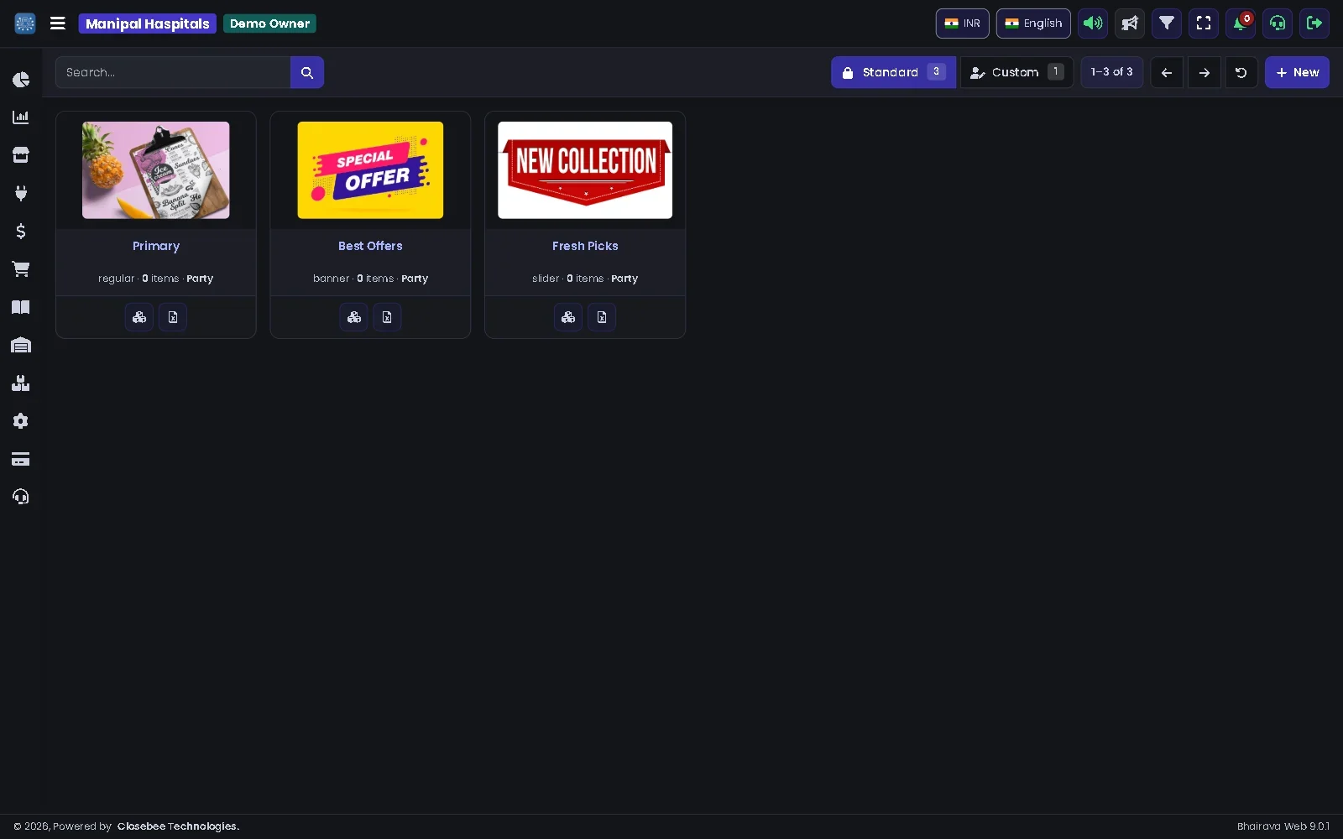The image size is (1343, 839).
Task: Go to previous page with left arrow
Action: tap(1167, 72)
